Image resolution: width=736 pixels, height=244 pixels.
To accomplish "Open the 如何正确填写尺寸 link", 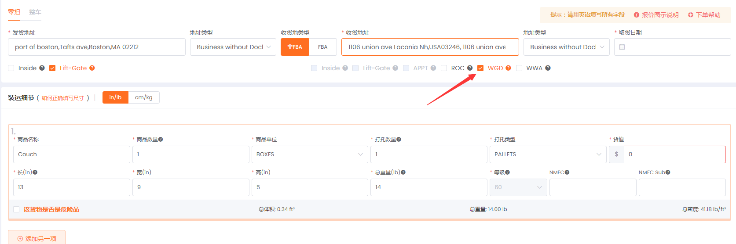I will pos(62,98).
